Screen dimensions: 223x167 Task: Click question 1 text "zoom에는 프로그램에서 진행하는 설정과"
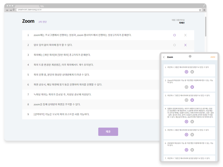[x=55, y=35]
